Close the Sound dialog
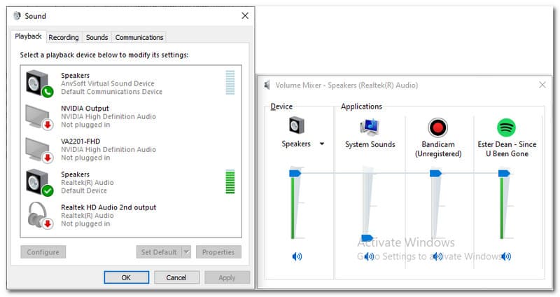Screen dimensions: 560x297 click(245, 15)
